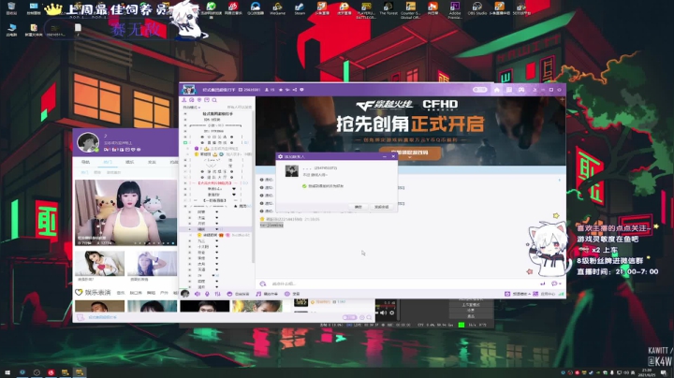Viewport: 674px width, 378px height.
Task: Expand the top channel name row in the tree
Action: [185, 114]
